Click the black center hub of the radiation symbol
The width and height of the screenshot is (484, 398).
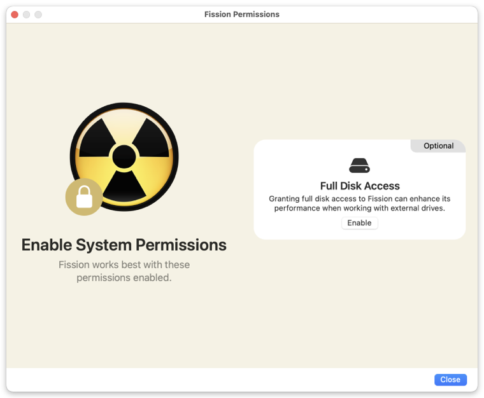[x=124, y=157]
